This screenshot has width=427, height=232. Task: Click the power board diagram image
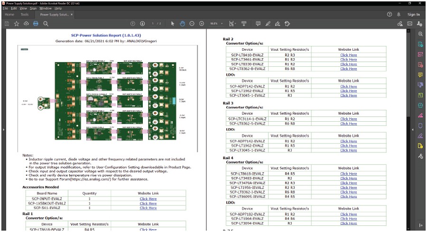108,98
